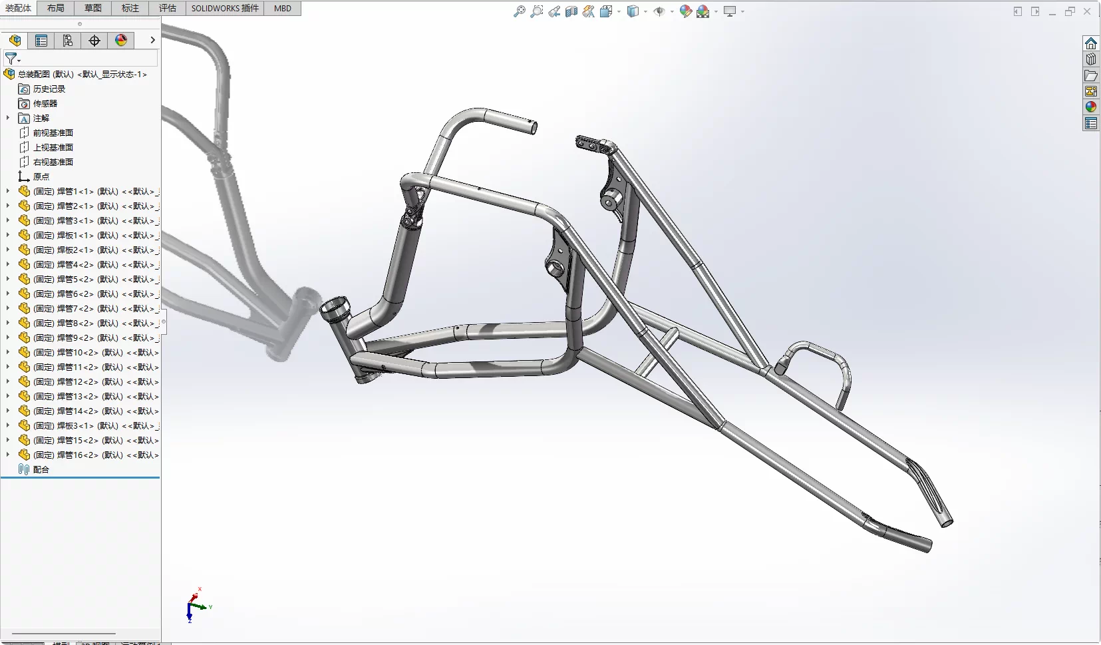This screenshot has width=1101, height=645.
Task: Open the Custom Properties task pane icon
Action: click(1091, 123)
